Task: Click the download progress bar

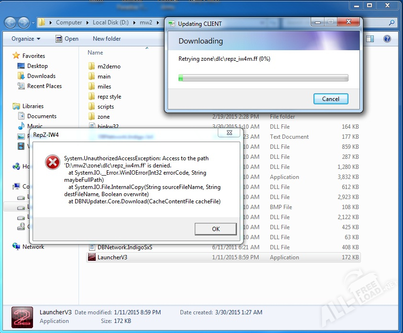Action: pyautogui.click(x=263, y=78)
